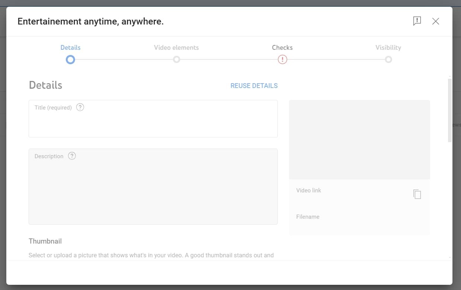Click the Video link field
This screenshot has width=461, height=290.
point(349,190)
